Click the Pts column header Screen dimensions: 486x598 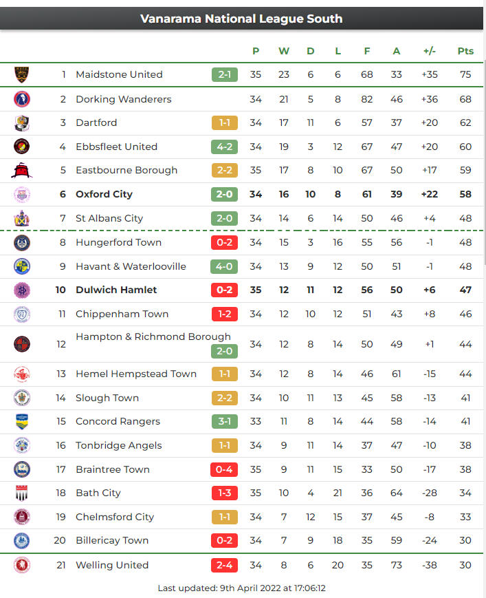click(465, 51)
